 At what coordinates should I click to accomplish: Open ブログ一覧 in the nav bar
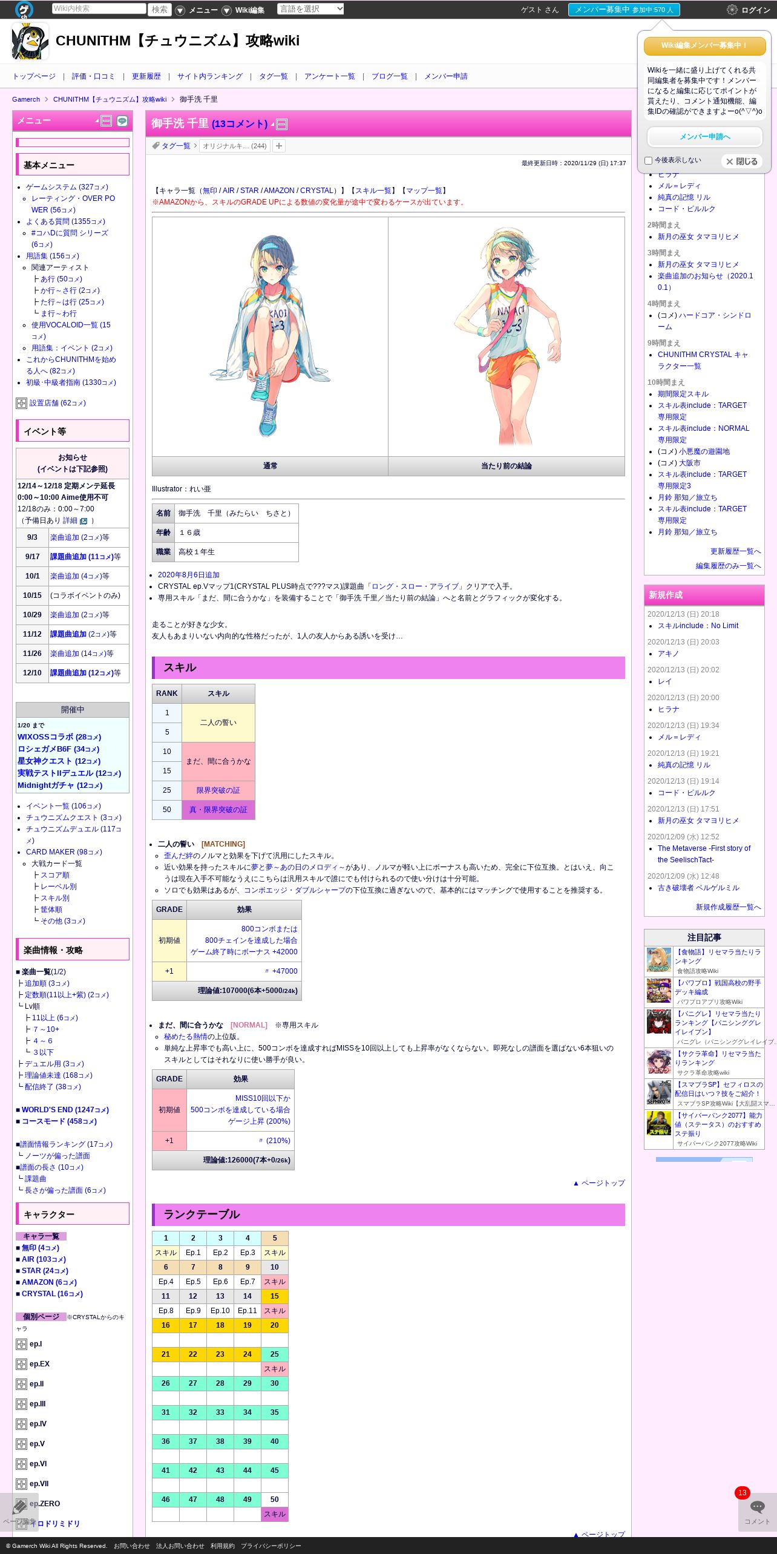pos(390,76)
